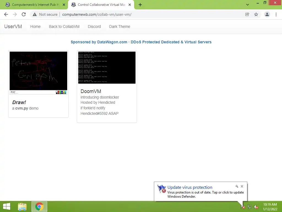This screenshot has height=212, width=282.
Task: Click the 'Hendicted#5592 ASAP' text
Action: tap(99, 113)
